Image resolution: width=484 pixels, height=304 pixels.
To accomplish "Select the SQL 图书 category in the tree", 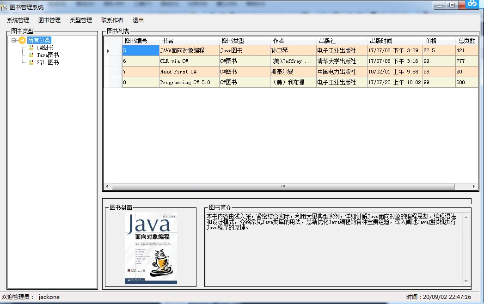I will coord(48,62).
